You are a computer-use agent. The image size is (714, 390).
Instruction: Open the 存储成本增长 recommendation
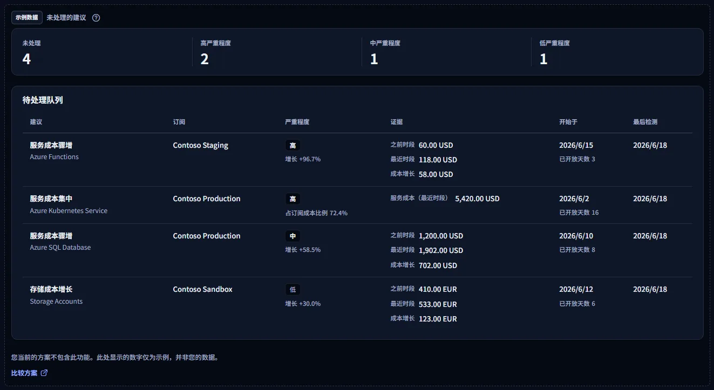coord(51,289)
